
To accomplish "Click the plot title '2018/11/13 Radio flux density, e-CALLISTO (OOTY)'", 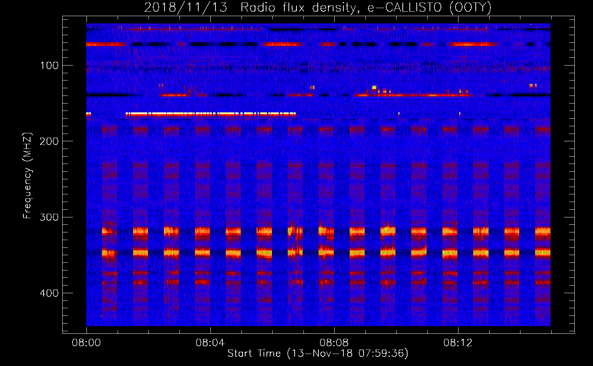I will coord(318,8).
